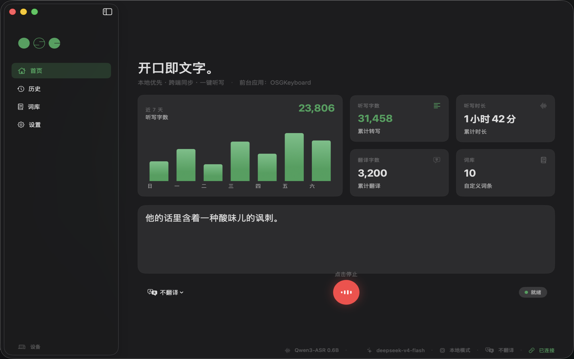The height and width of the screenshot is (359, 574).
Task: Click the 23,806 seven-day count
Action: tap(316, 108)
